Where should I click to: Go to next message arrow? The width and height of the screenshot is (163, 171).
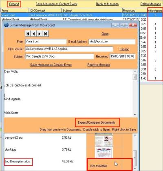pyautogui.click(x=40, y=33)
